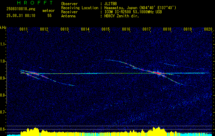Image resolution: width=215 pixels, height=136 pixels.
Task: Click the ICOM IC-R2500 53.1000MHz USB text
Action: [133, 12]
